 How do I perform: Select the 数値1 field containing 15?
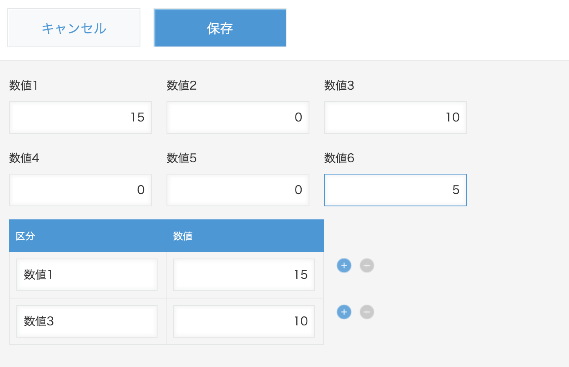pyautogui.click(x=80, y=117)
